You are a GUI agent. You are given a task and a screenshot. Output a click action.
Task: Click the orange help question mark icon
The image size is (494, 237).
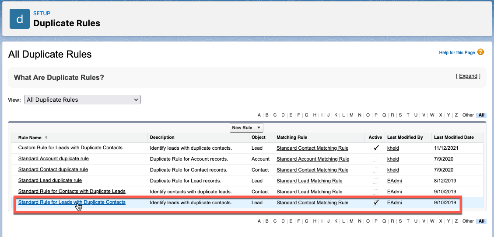[x=480, y=52]
